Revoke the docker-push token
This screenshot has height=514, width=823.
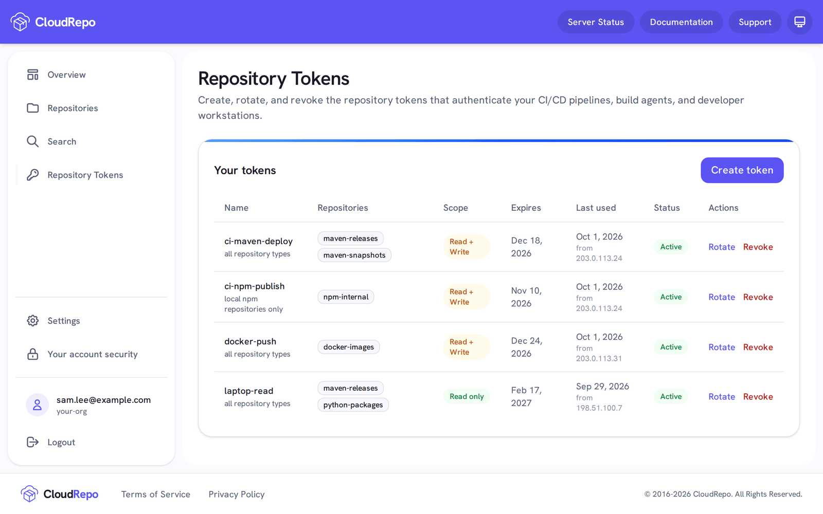[758, 347]
